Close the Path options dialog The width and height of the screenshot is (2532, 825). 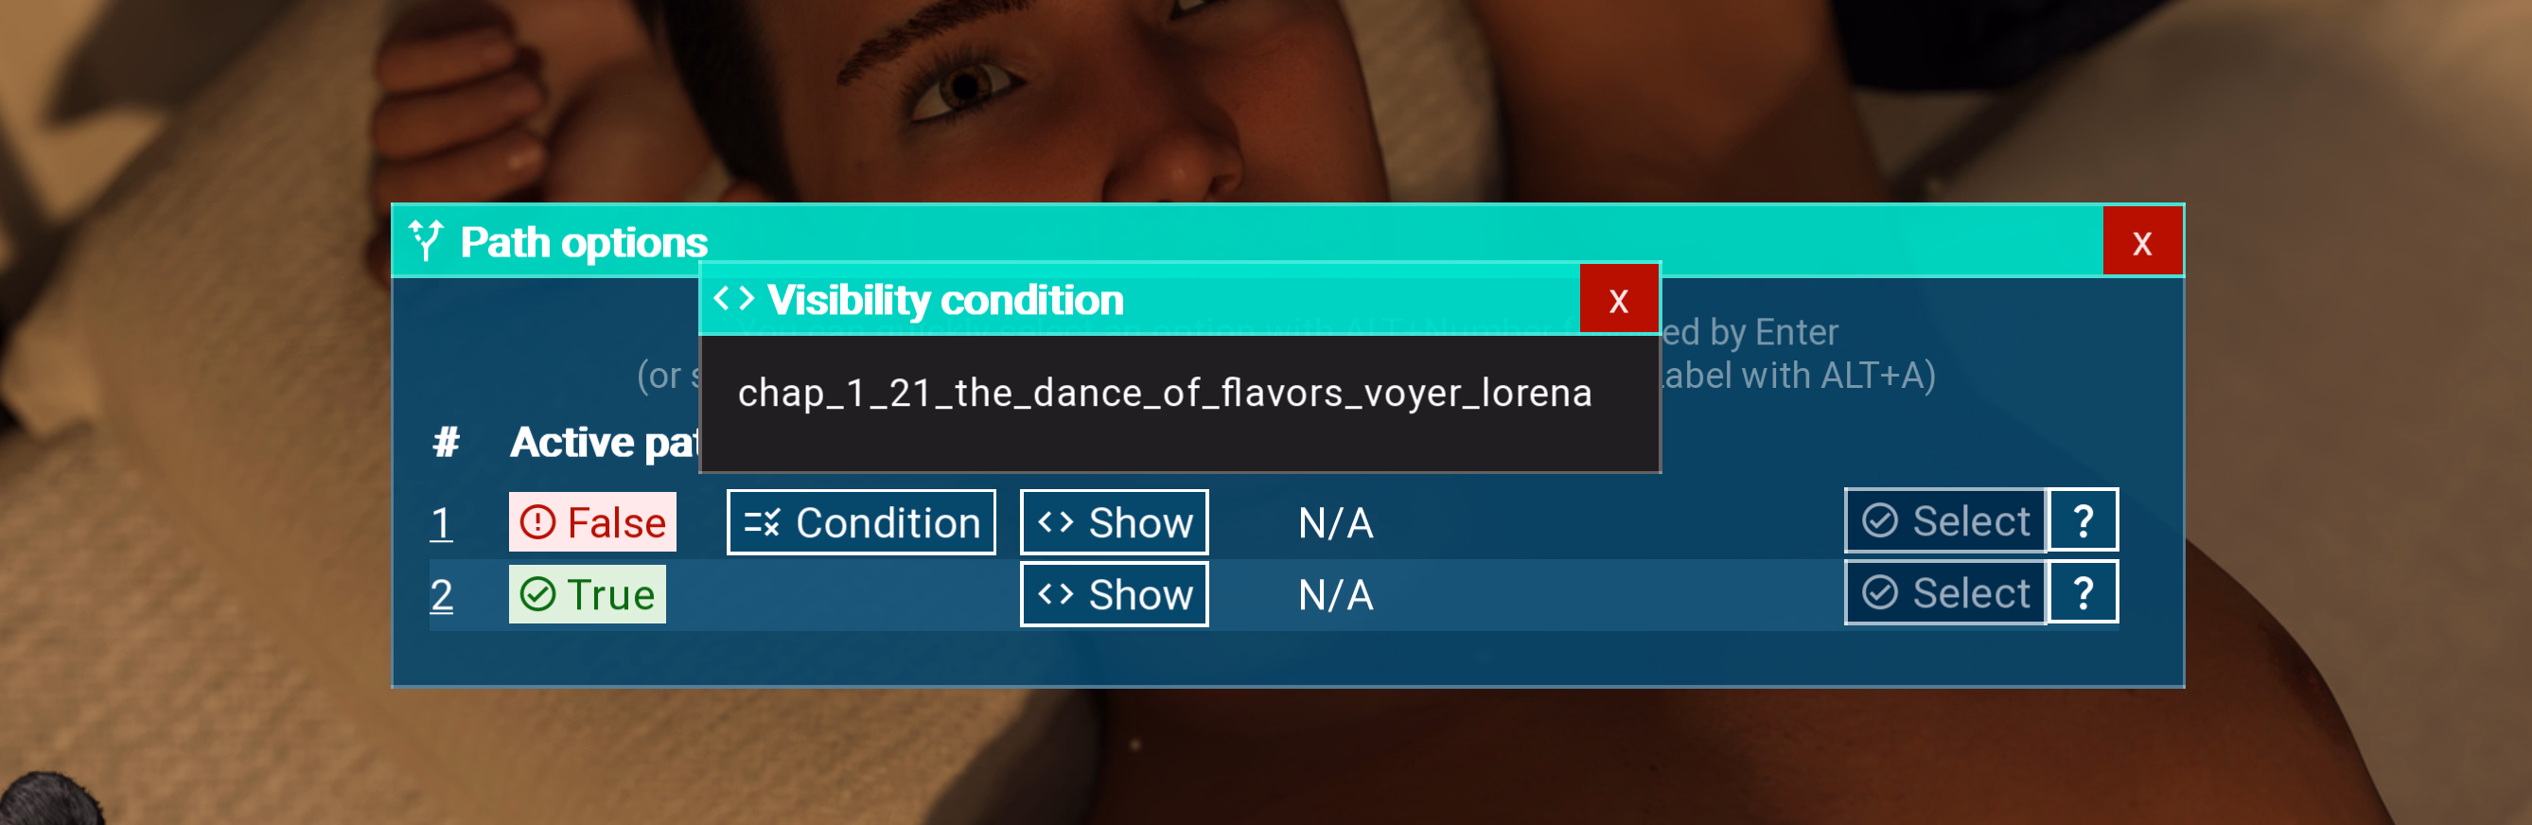point(2142,242)
